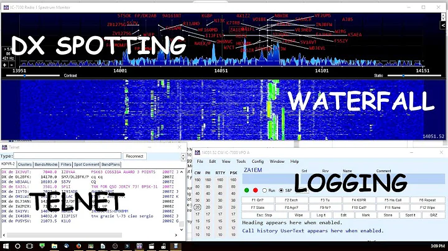Click the Store button
The width and height of the screenshot is (448, 251).
388,215
